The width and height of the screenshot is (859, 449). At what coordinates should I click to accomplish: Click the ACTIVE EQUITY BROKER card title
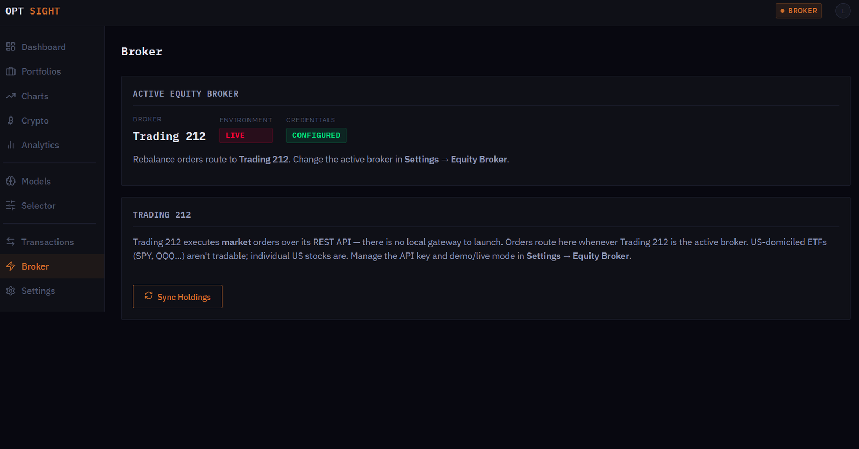(x=186, y=93)
